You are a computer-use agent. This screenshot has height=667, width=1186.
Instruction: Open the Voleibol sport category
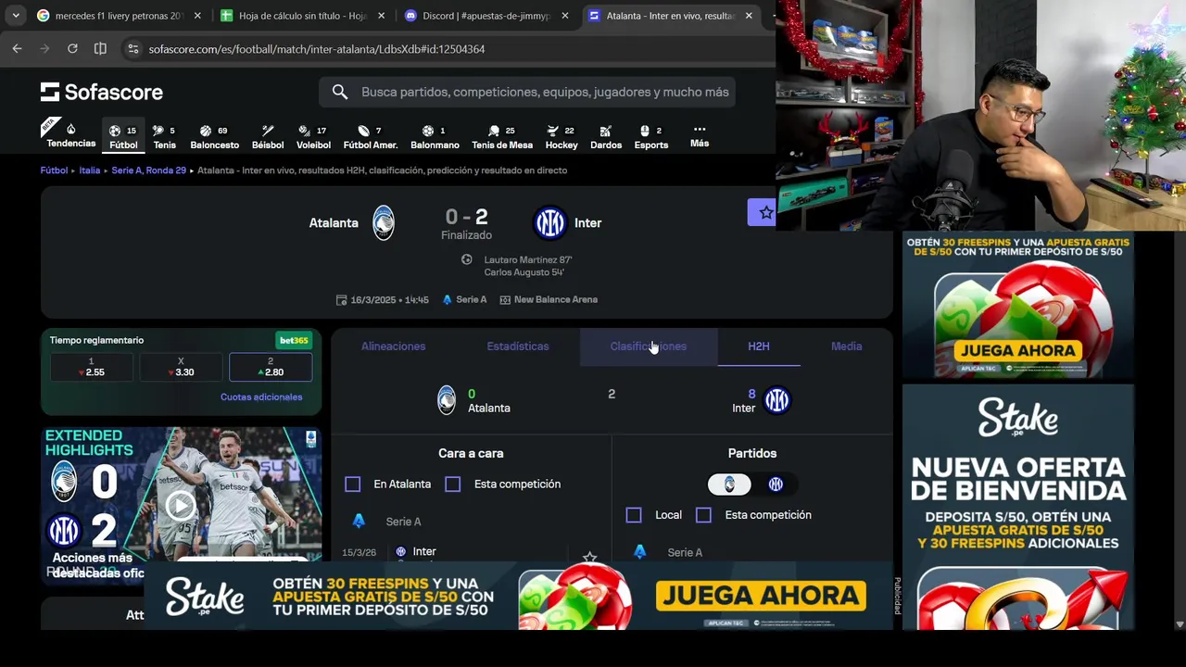(313, 136)
